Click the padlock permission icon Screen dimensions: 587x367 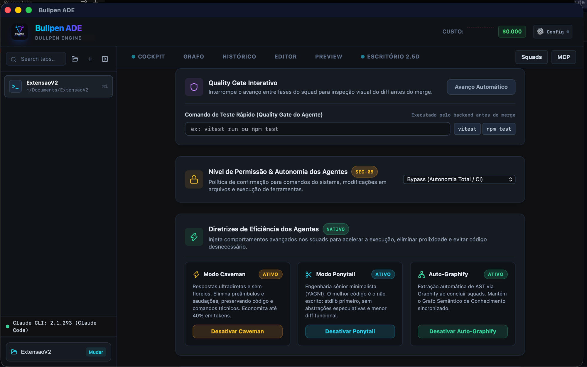coord(194,179)
